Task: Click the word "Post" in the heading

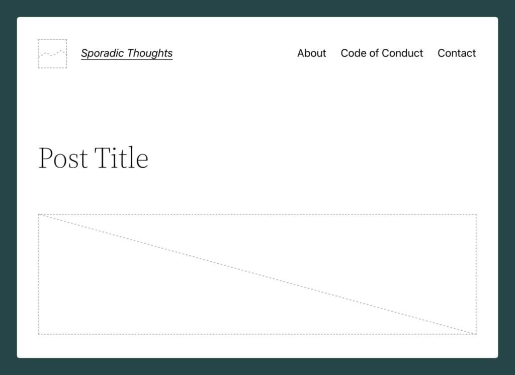Action: [x=63, y=158]
